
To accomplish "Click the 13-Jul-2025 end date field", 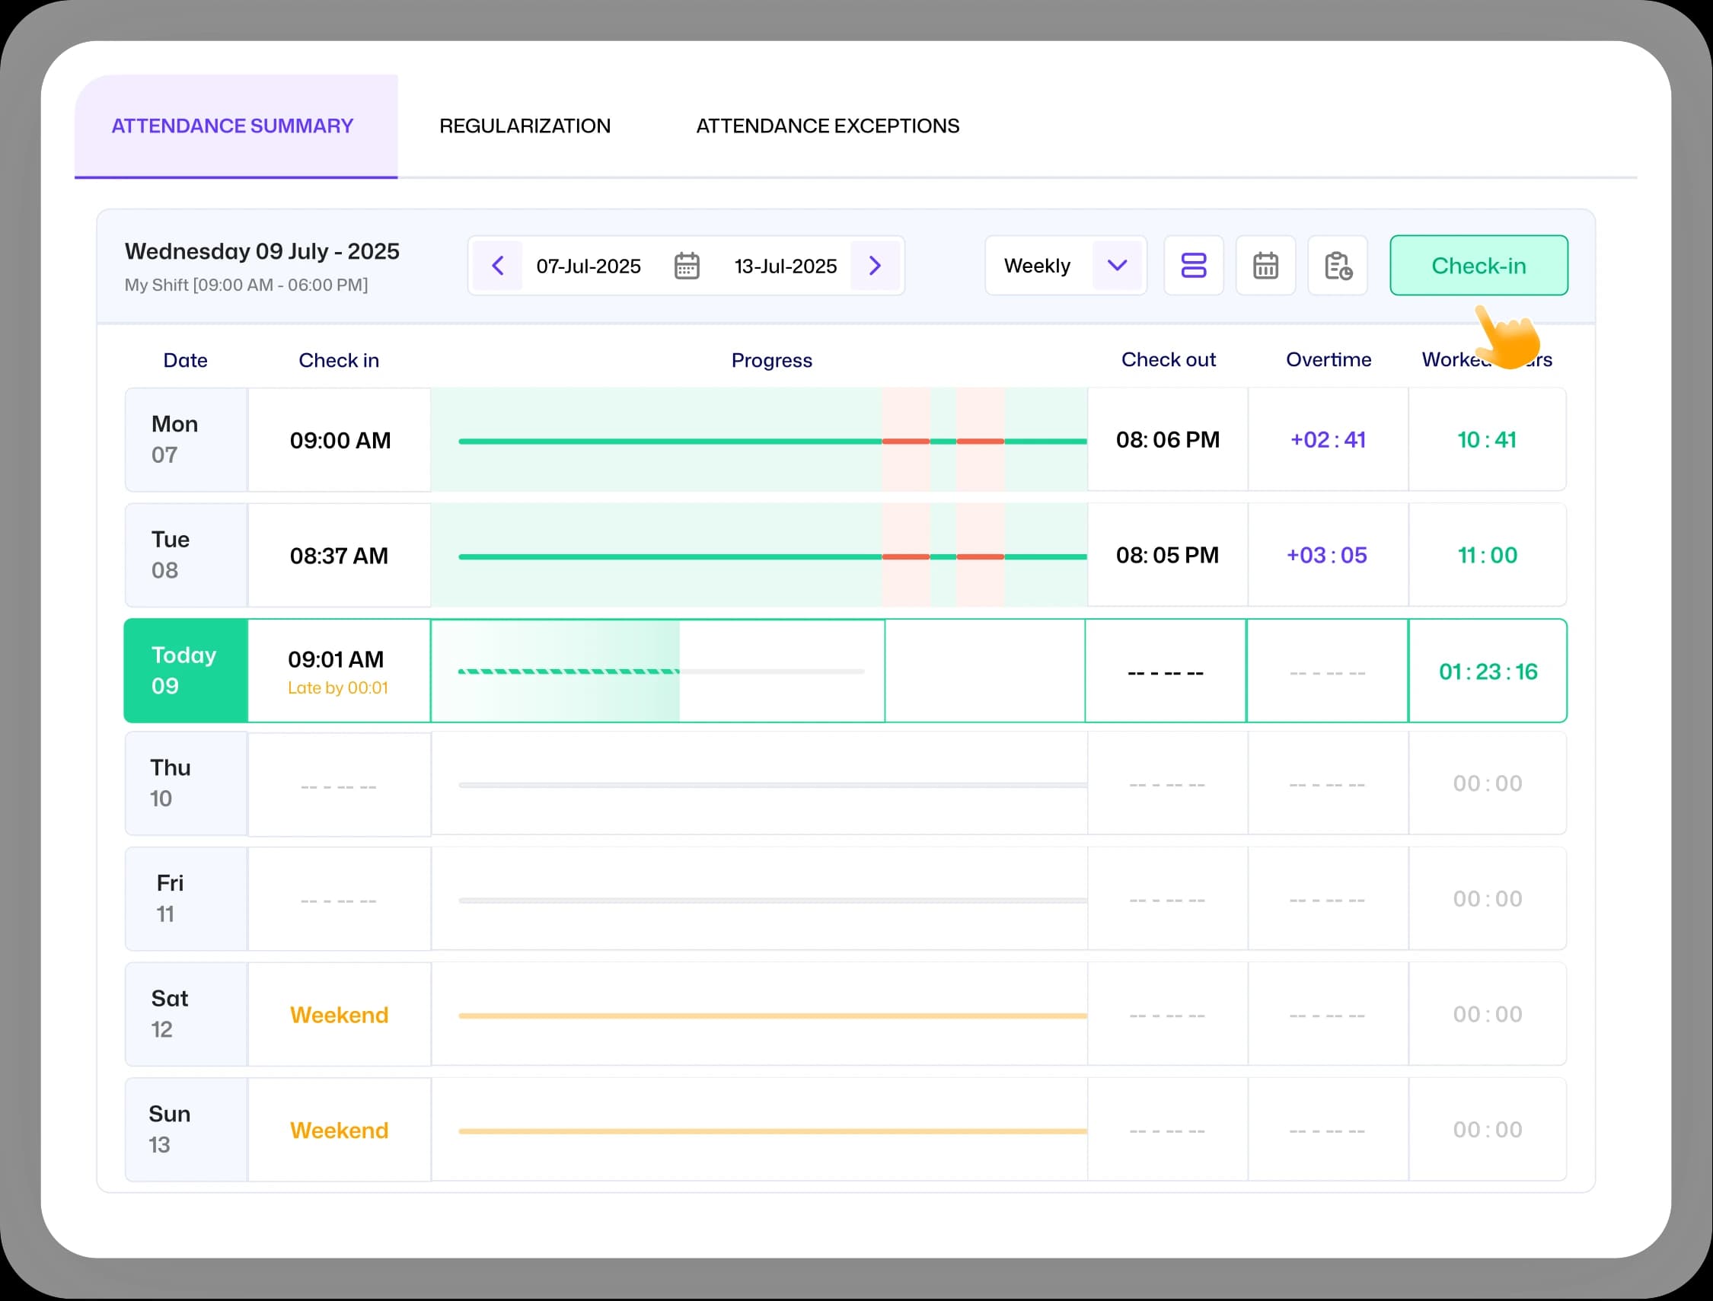I will [x=785, y=266].
